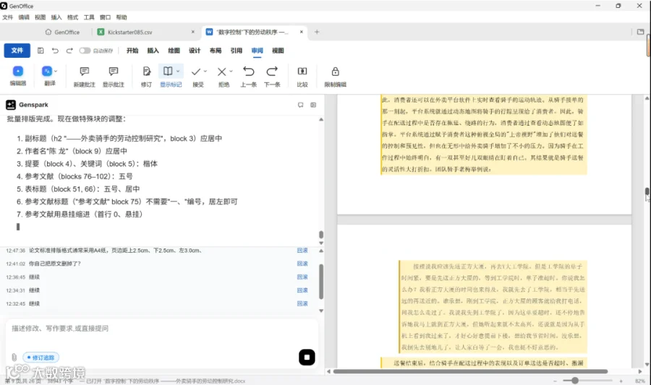Click the zoom slider handle in status bar
The width and height of the screenshot is (651, 385).
tap(574, 381)
